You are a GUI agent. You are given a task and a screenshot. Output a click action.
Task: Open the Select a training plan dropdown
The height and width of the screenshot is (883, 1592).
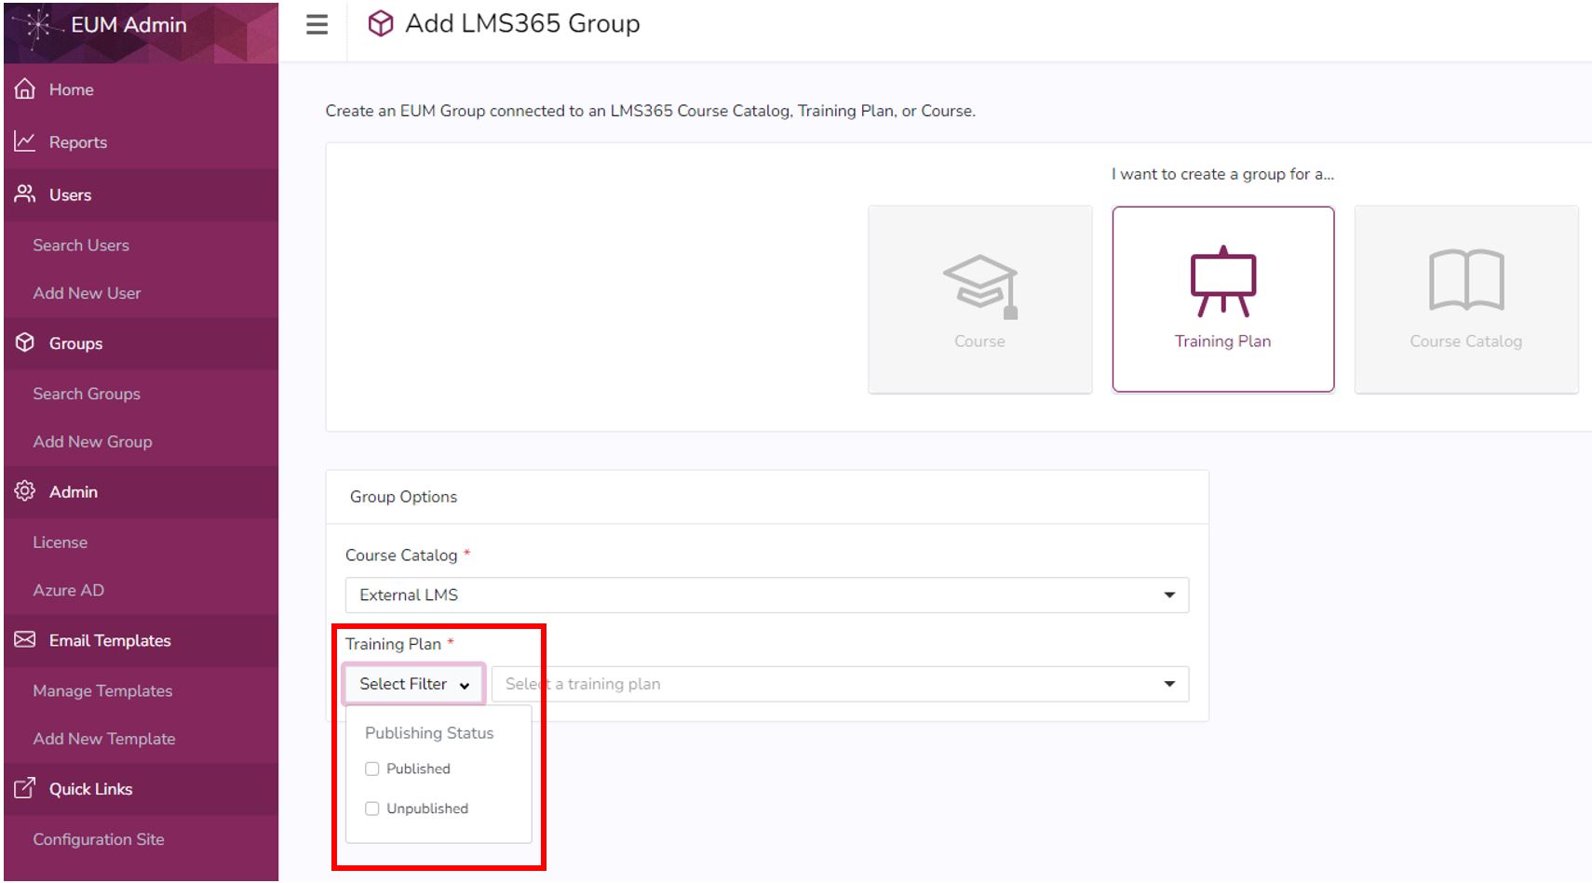840,684
